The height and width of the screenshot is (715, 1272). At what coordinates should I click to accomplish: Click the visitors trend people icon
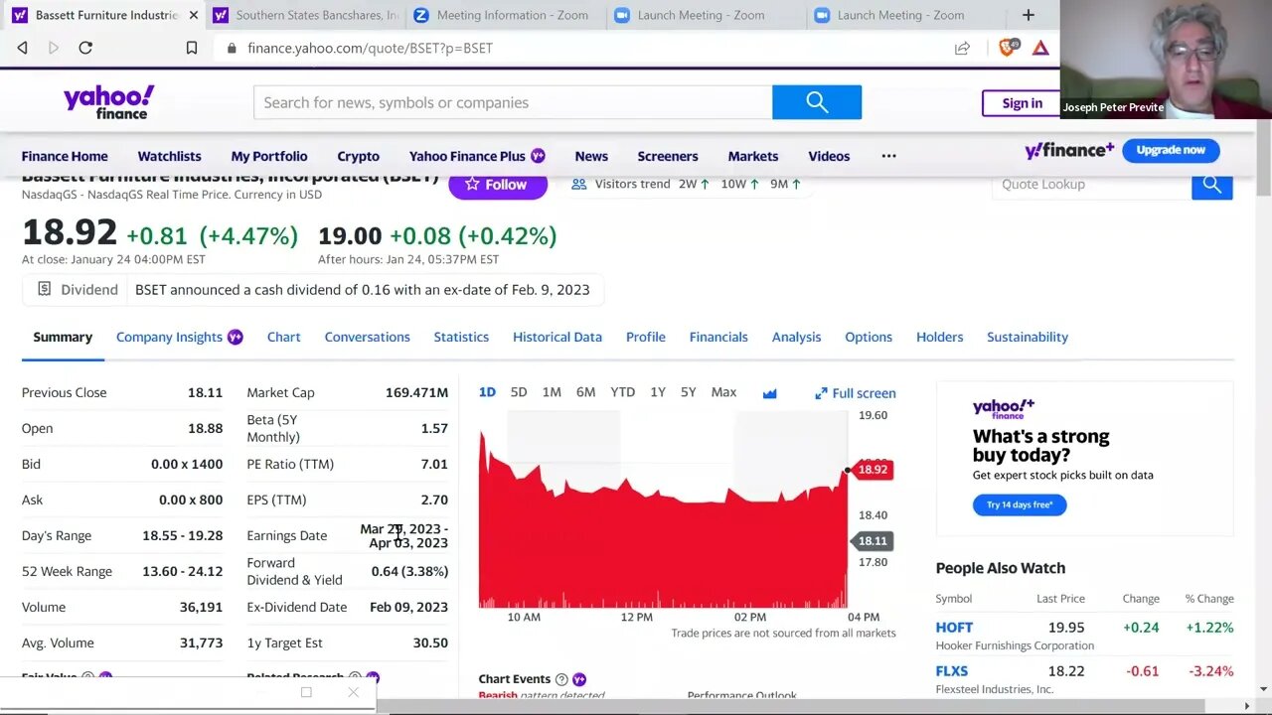click(x=578, y=184)
